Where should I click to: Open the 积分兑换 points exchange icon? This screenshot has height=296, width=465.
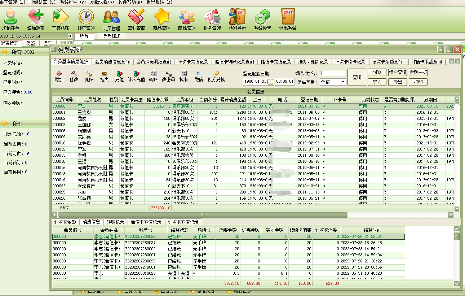[x=216, y=76]
